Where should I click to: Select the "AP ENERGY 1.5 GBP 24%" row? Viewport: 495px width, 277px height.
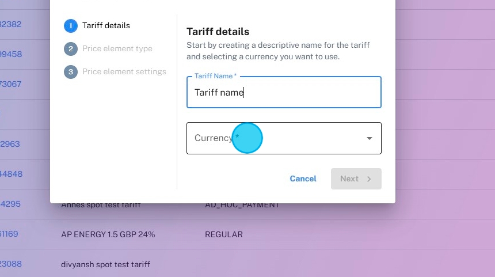(x=108, y=234)
